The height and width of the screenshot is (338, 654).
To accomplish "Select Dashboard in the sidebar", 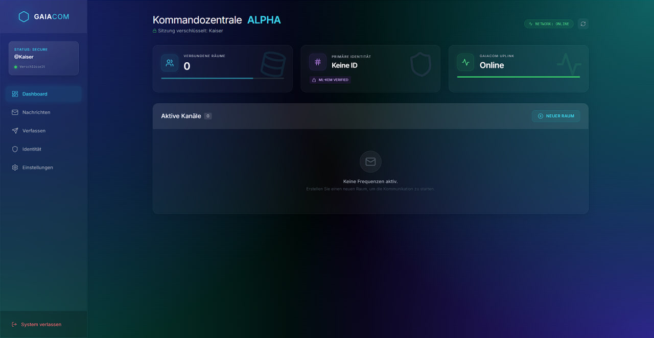I will [x=35, y=93].
